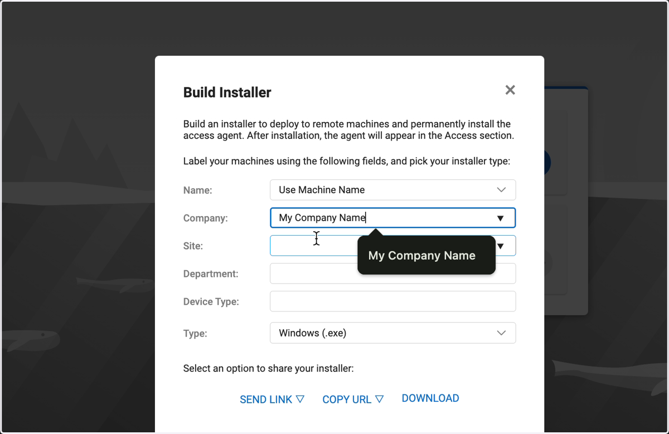Click the Department: label

point(211,274)
